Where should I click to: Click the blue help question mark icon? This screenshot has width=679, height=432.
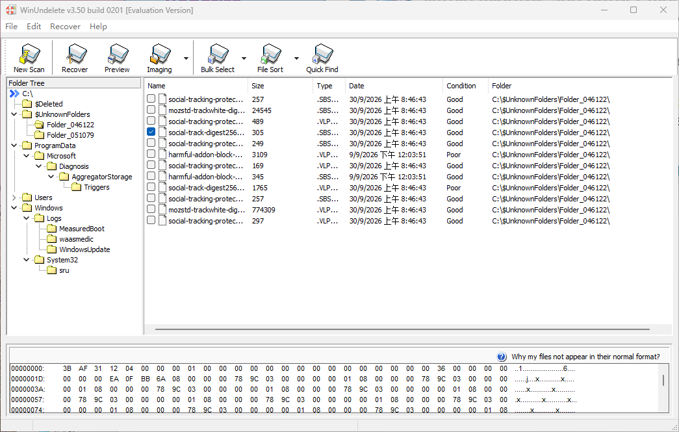502,357
